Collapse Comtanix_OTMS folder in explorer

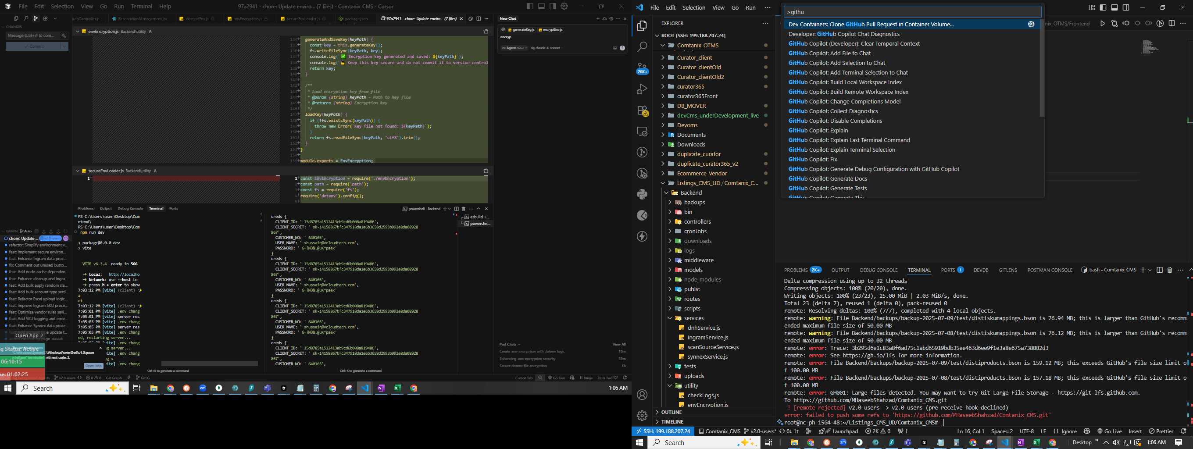(x=663, y=45)
